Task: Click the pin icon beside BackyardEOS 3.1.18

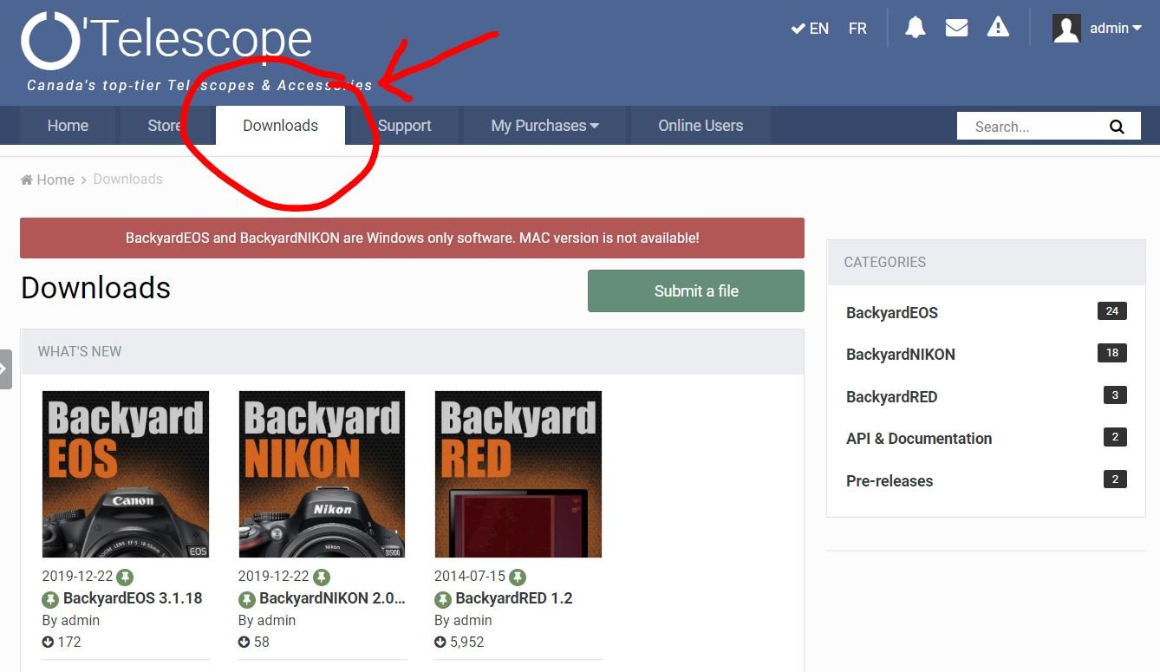Action: coord(50,598)
